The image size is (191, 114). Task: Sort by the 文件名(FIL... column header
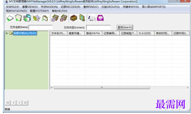coord(59,33)
